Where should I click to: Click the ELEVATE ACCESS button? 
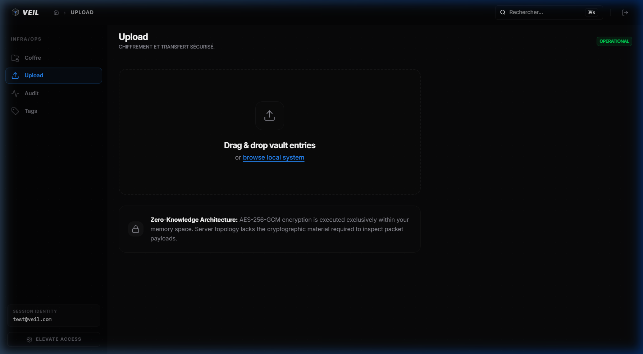[x=54, y=339]
